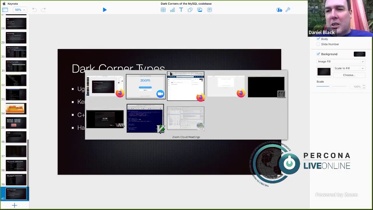Click the Dark Corner Types slide title
The width and height of the screenshot is (373, 210).
click(x=118, y=69)
